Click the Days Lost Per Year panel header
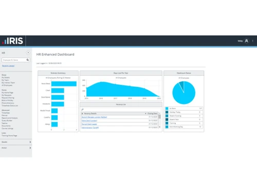Screen dimensions: 257x193 pyautogui.click(x=121, y=73)
